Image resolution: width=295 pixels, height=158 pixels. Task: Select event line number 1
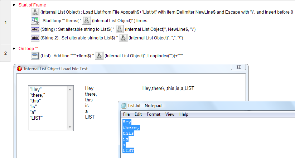click(x=5, y=23)
